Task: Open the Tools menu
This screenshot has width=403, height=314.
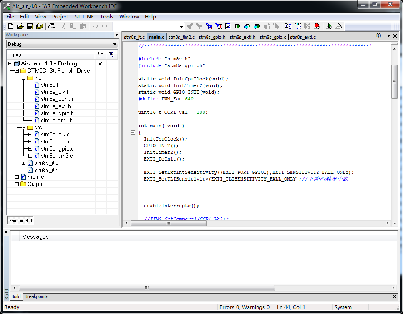Action: (107, 16)
